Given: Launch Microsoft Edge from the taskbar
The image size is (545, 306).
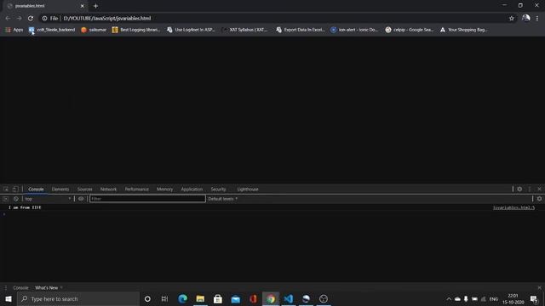Looking at the screenshot, I should click(x=182, y=298).
